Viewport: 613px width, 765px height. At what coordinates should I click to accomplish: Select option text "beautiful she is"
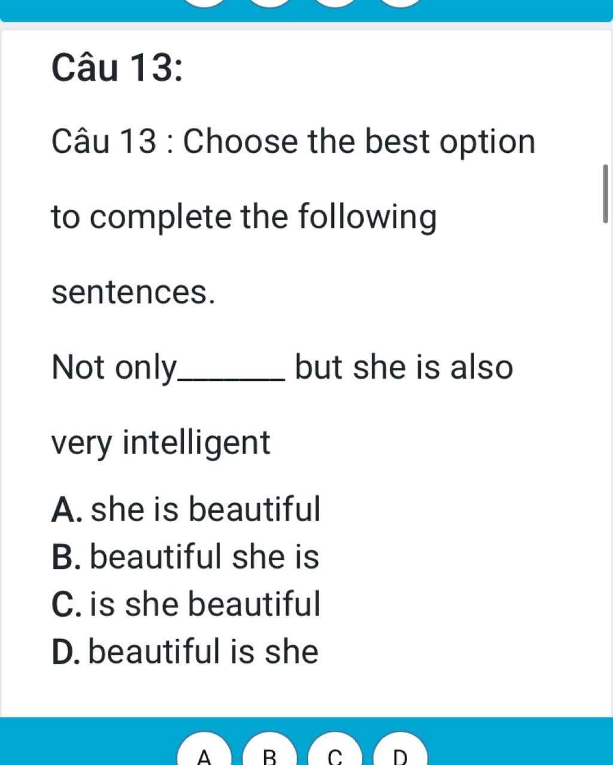tap(205, 557)
